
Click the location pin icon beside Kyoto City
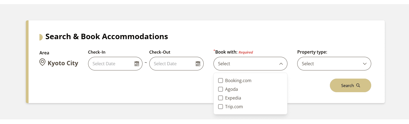pyautogui.click(x=42, y=63)
